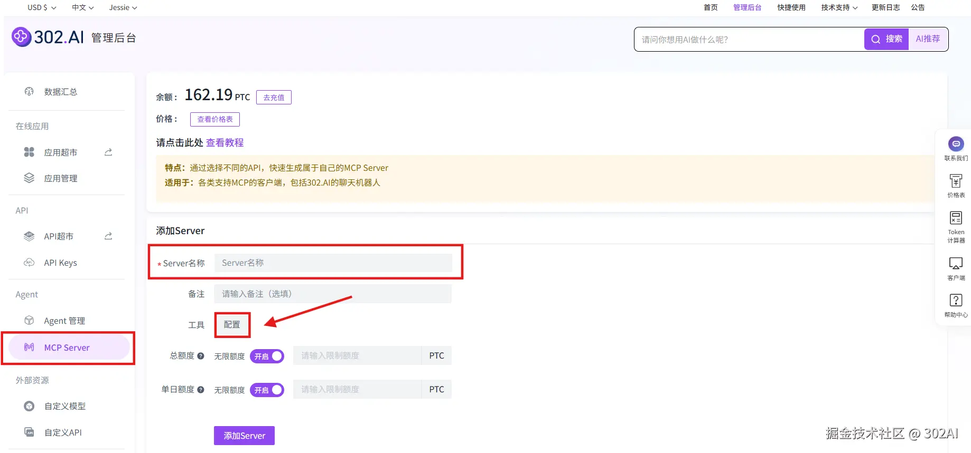Open the 查看教程 tutorial link
Screen dimensions: 971x453
point(225,142)
